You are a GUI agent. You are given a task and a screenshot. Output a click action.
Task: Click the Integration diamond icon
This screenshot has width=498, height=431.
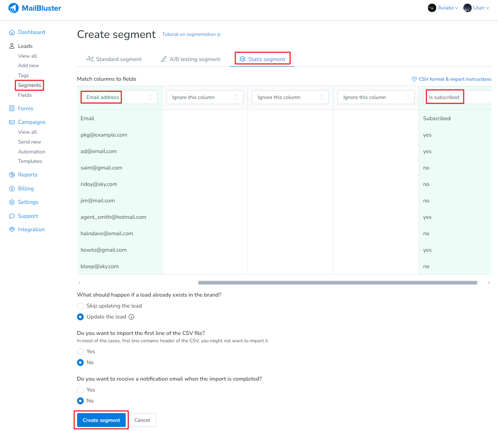12,229
